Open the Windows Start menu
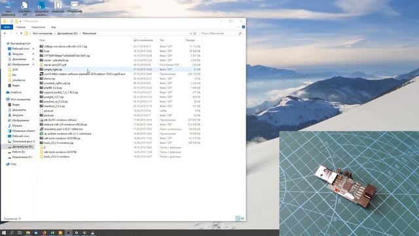The width and height of the screenshot is (419, 236). (4, 233)
